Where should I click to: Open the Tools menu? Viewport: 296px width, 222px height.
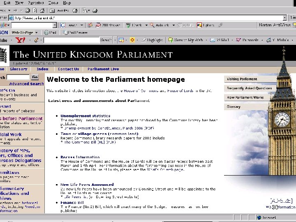(53, 3)
